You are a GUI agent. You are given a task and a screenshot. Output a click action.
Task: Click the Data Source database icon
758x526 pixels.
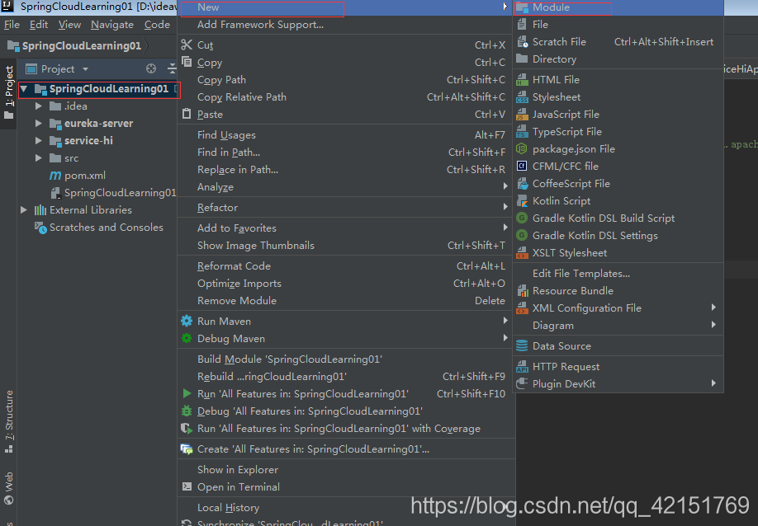click(522, 345)
